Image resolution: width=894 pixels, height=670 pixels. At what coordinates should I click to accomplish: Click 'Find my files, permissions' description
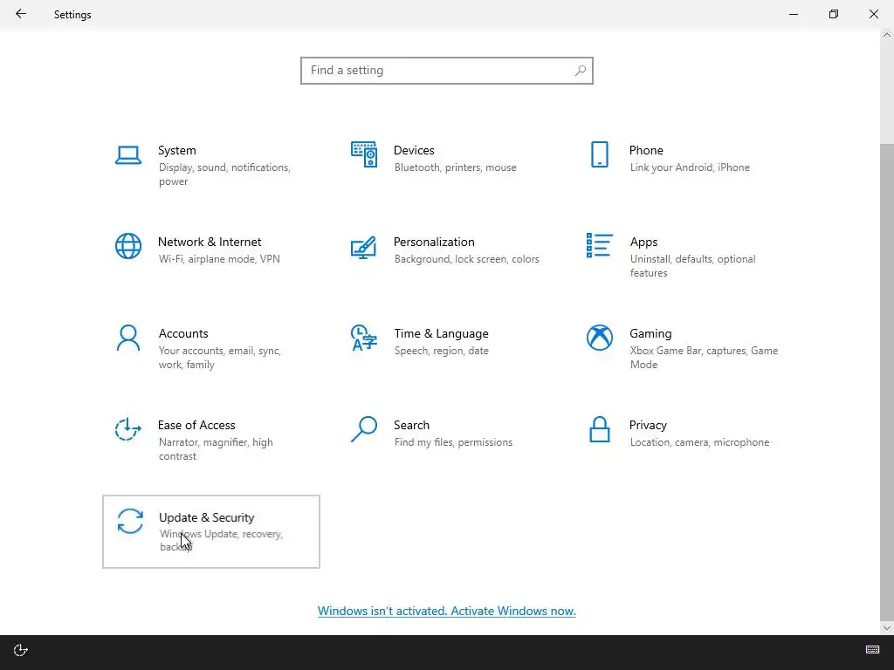[x=453, y=442]
